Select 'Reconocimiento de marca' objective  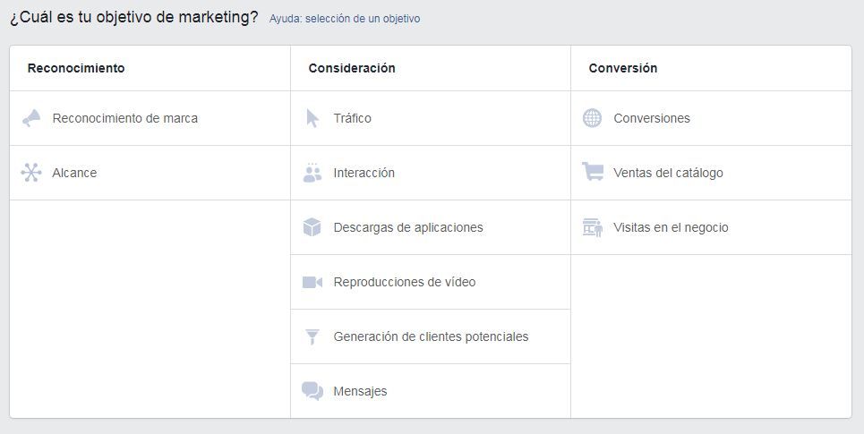click(x=125, y=118)
